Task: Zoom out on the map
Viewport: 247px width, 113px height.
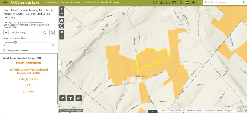Action: point(62,14)
